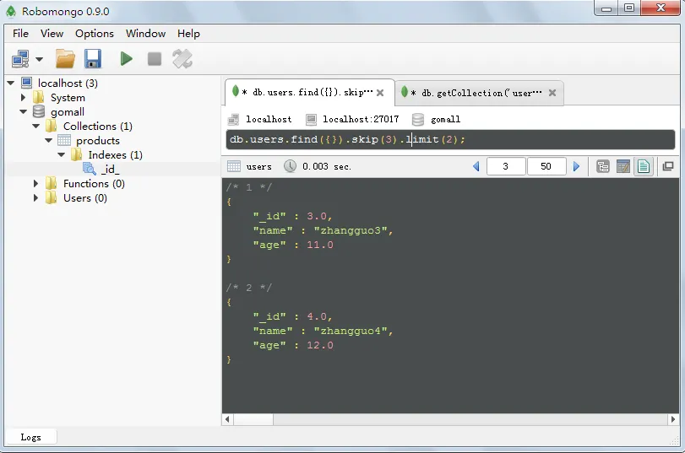Run the query with green play button
685x453 pixels.
pos(126,59)
